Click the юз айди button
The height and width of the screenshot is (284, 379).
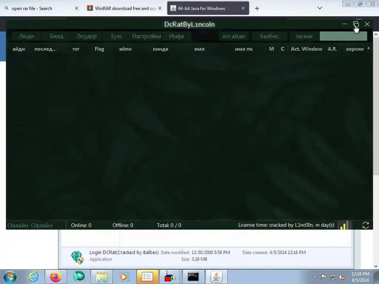coord(234,36)
